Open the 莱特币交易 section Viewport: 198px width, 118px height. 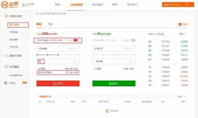[x=15, y=56]
